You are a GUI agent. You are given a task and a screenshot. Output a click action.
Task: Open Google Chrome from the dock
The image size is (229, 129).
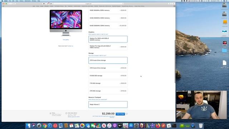click(x=44, y=126)
